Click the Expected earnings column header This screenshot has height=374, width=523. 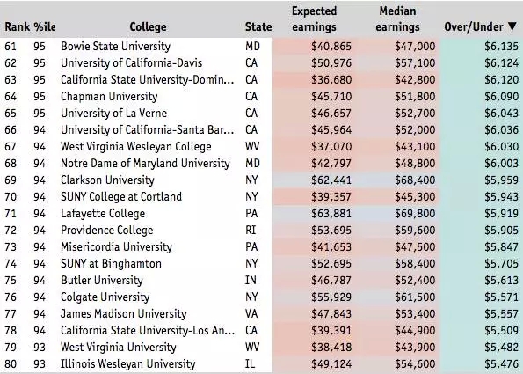[x=314, y=19]
